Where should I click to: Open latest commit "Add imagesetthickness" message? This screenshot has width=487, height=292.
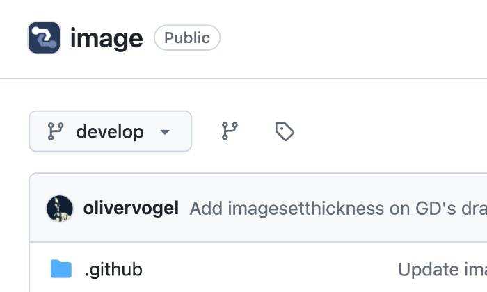pos(334,208)
